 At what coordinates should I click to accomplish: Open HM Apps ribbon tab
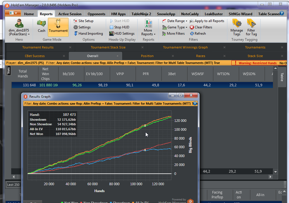(x=118, y=14)
